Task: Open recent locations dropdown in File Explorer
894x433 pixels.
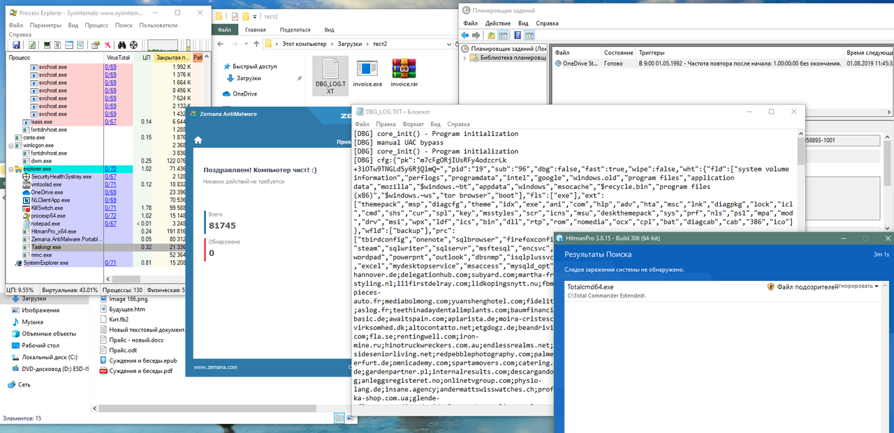Action: [246, 44]
